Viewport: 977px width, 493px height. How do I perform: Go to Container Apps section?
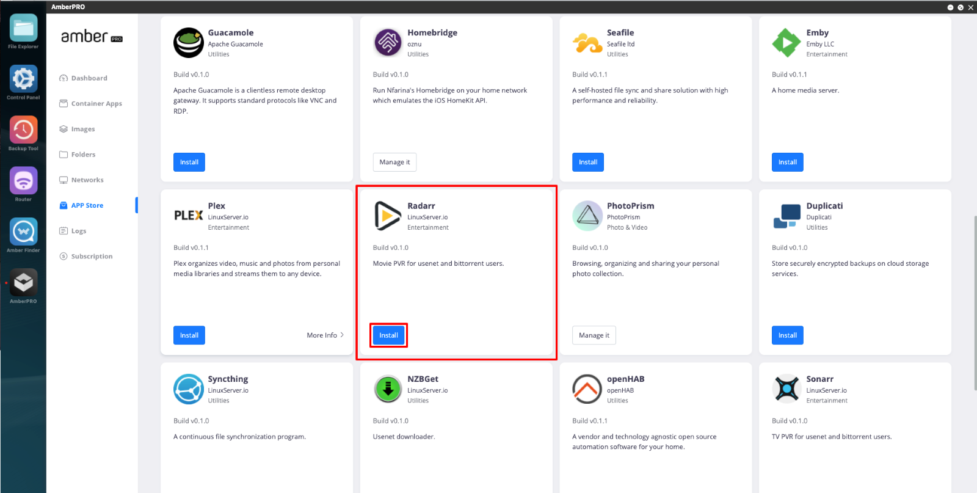click(x=96, y=104)
